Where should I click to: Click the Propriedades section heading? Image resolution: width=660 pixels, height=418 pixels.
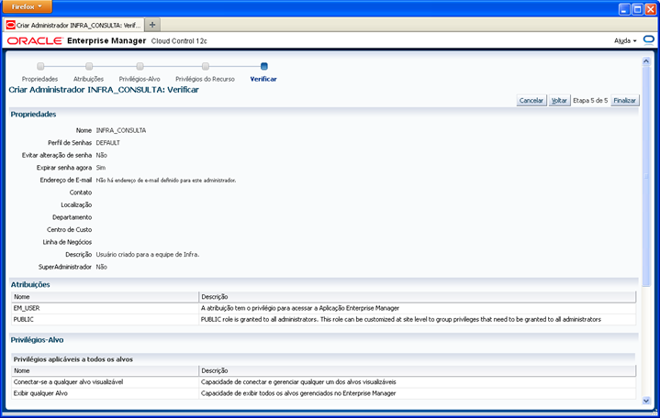click(33, 115)
